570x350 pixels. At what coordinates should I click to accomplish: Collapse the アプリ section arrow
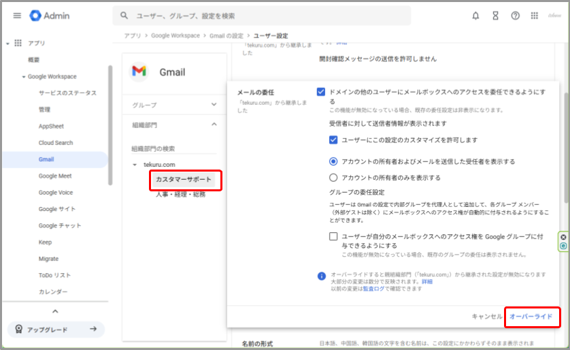7,44
